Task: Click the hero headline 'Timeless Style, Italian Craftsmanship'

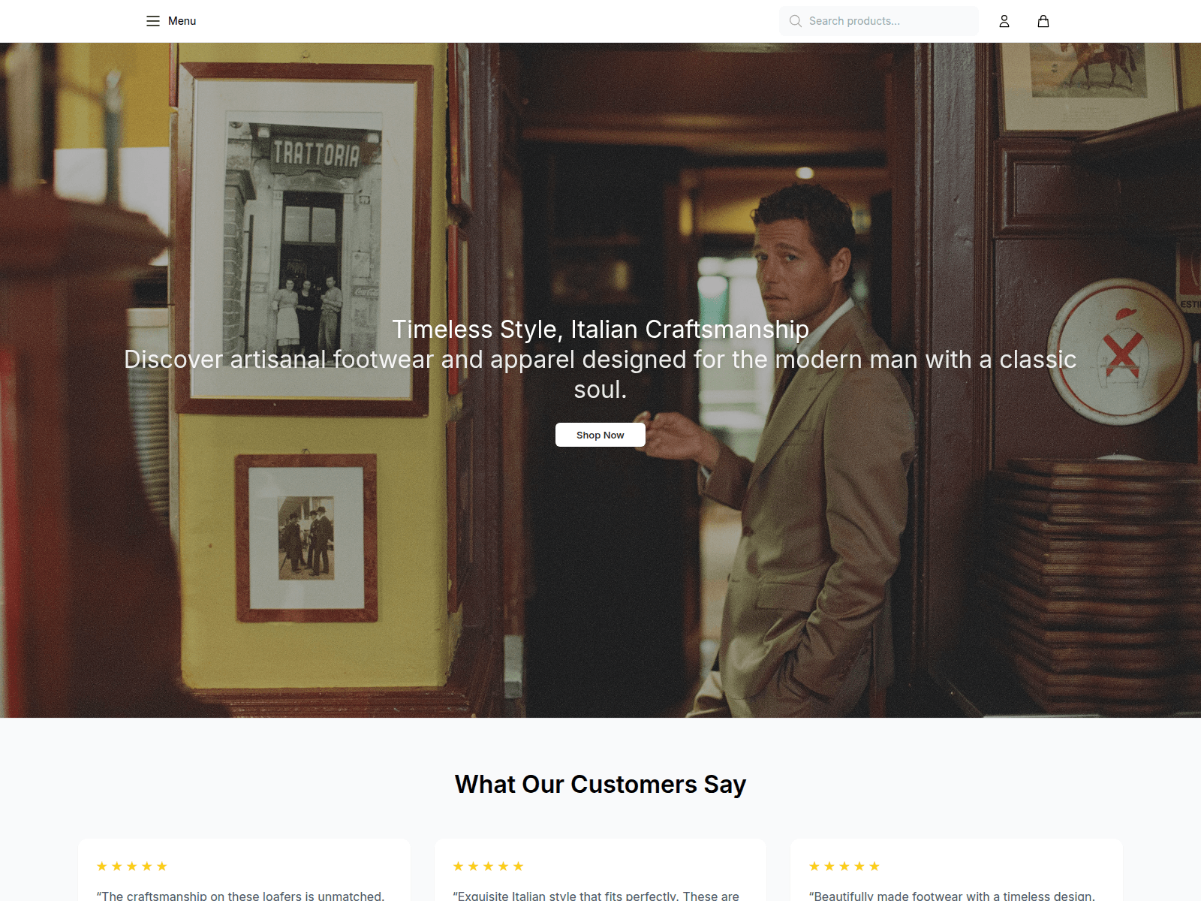Action: click(x=600, y=329)
